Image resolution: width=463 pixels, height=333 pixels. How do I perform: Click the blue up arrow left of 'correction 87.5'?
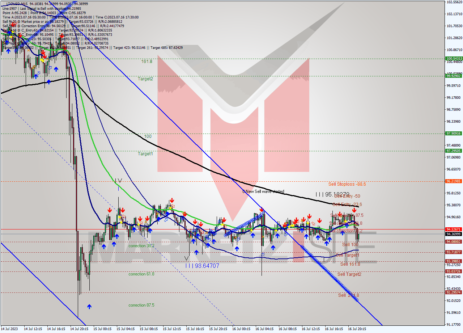pyautogui.click(x=89, y=307)
